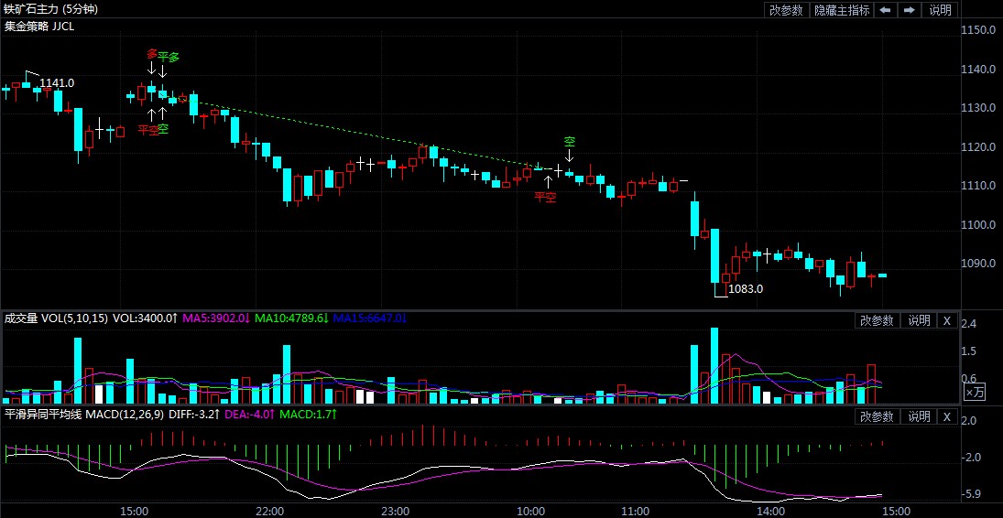Open 改参数 in the volume panel
The height and width of the screenshot is (518, 1003).
877,320
